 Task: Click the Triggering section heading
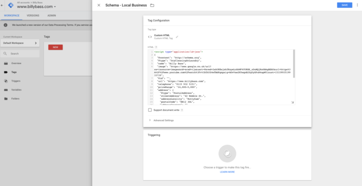154,135
